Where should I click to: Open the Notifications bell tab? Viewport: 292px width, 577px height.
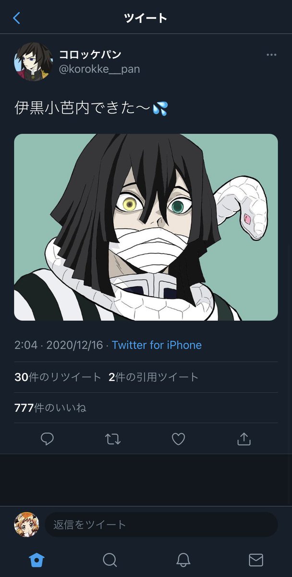click(x=182, y=560)
